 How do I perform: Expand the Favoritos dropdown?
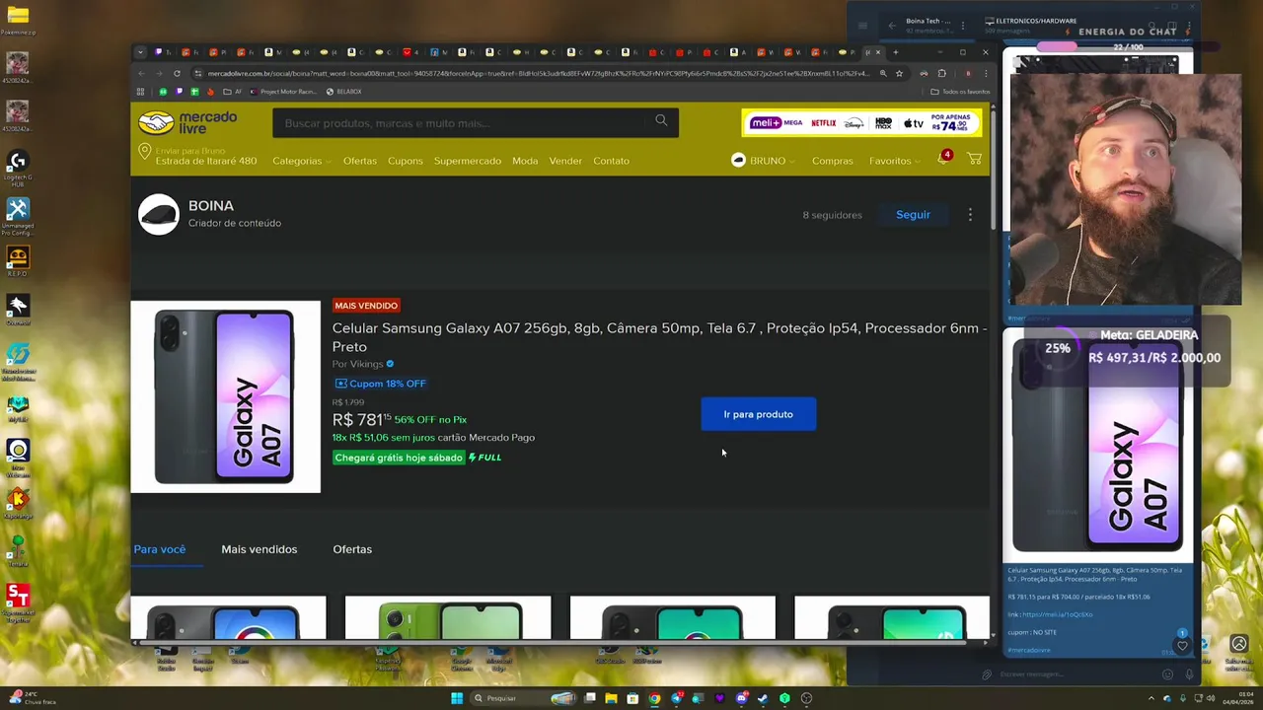pyautogui.click(x=894, y=161)
